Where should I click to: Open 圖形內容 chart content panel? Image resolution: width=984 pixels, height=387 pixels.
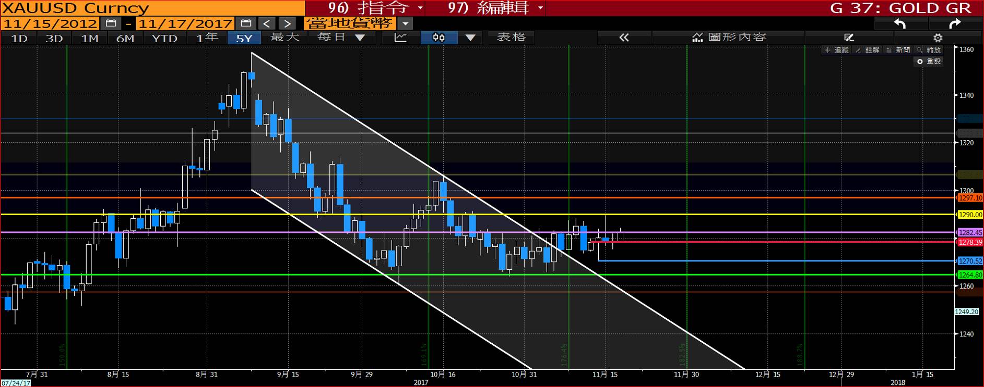(729, 38)
